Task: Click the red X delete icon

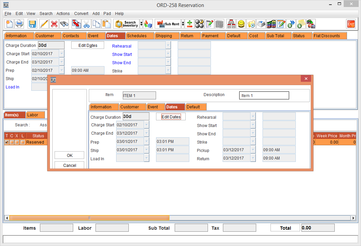Action: coord(54,24)
